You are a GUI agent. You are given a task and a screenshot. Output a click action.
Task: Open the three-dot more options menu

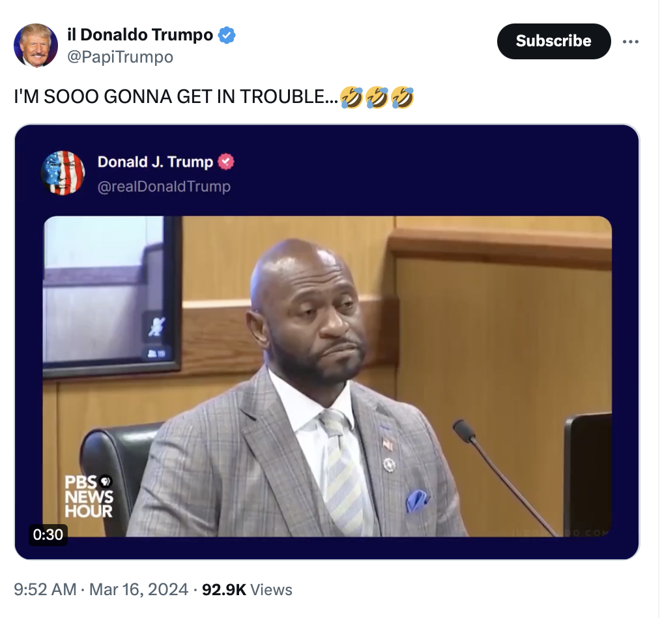click(x=630, y=42)
